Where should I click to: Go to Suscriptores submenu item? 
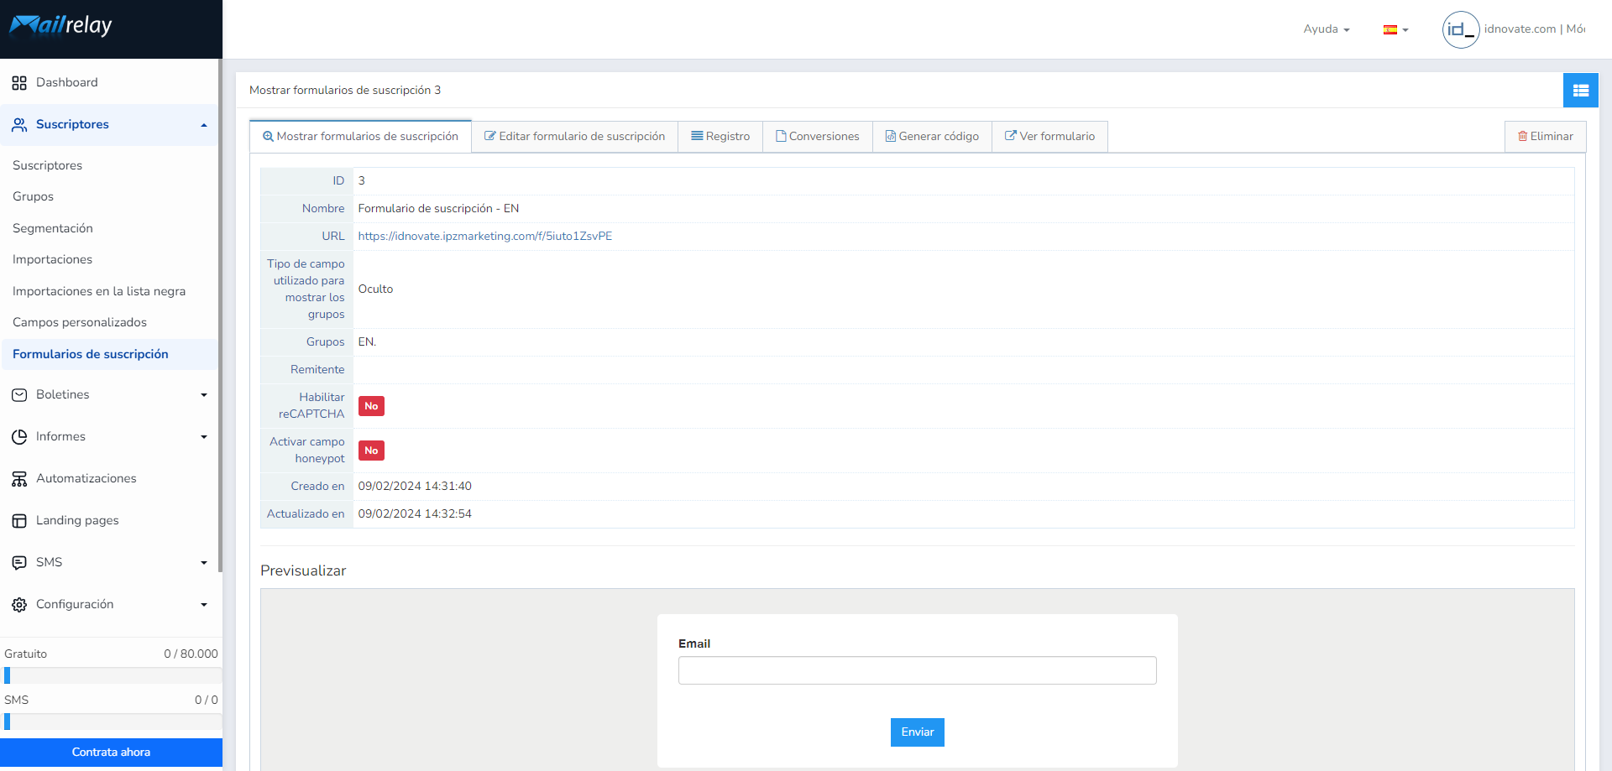pyautogui.click(x=47, y=166)
